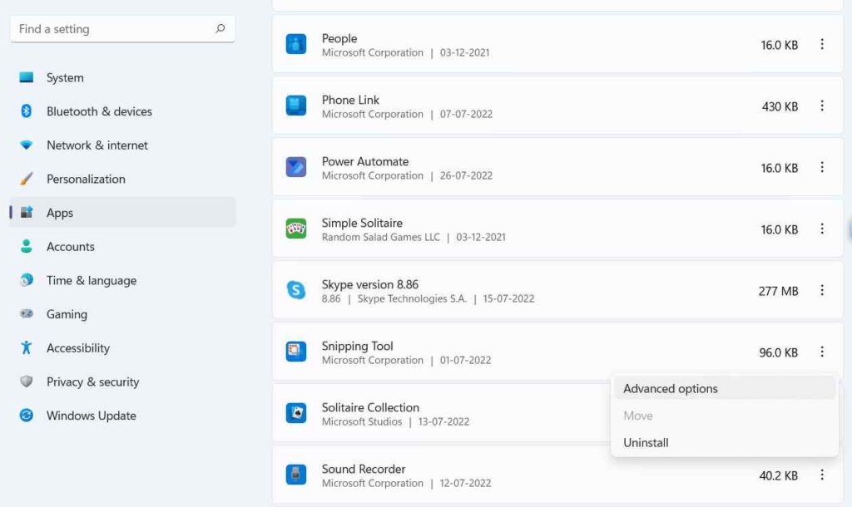Image resolution: width=852 pixels, height=507 pixels.
Task: Choose Uninstall from the context menu
Action: tap(646, 442)
